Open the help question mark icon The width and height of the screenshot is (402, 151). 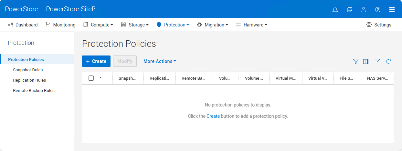pyautogui.click(x=378, y=10)
